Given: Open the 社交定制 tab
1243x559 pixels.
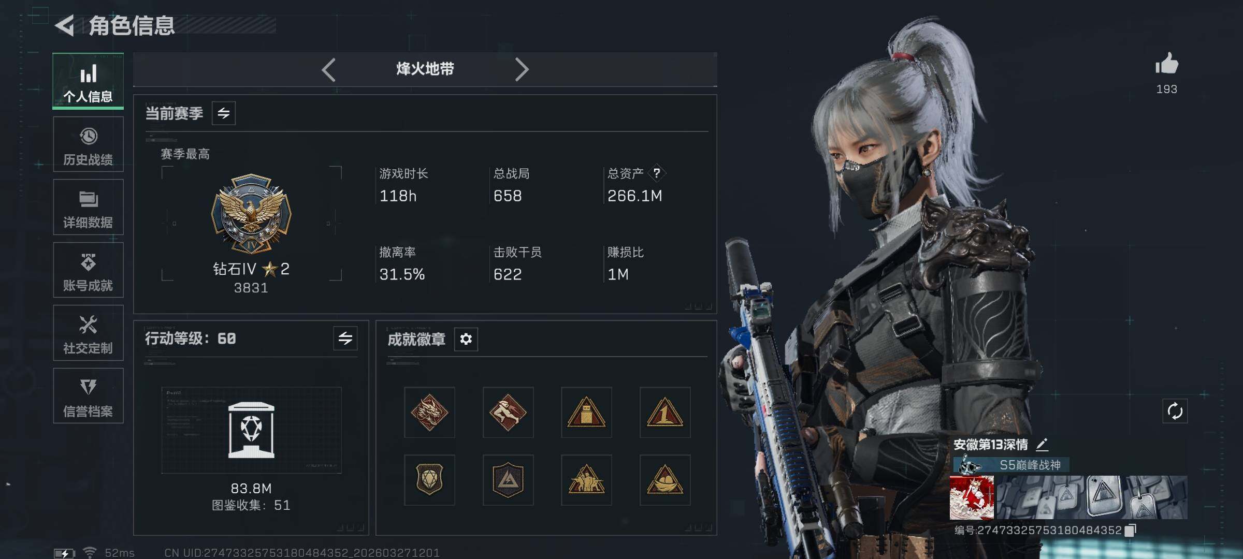Looking at the screenshot, I should click(x=88, y=333).
